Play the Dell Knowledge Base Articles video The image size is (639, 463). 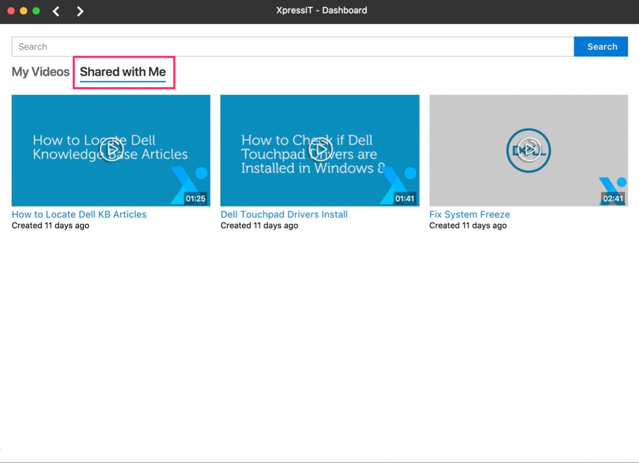pos(111,150)
